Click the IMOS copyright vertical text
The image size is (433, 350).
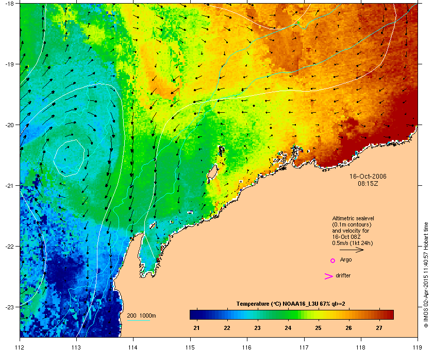pyautogui.click(x=426, y=274)
